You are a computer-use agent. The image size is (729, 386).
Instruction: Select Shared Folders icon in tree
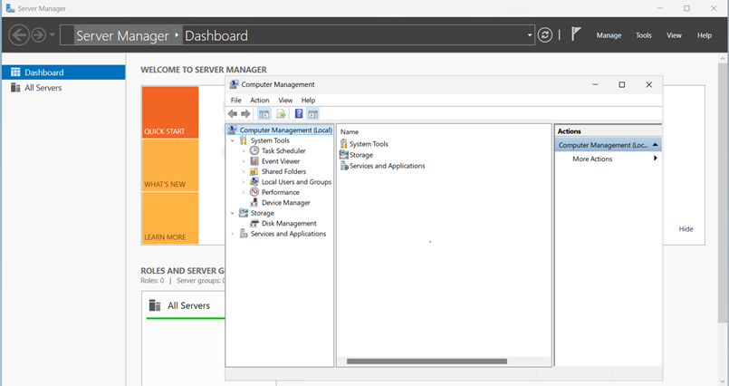tap(254, 171)
